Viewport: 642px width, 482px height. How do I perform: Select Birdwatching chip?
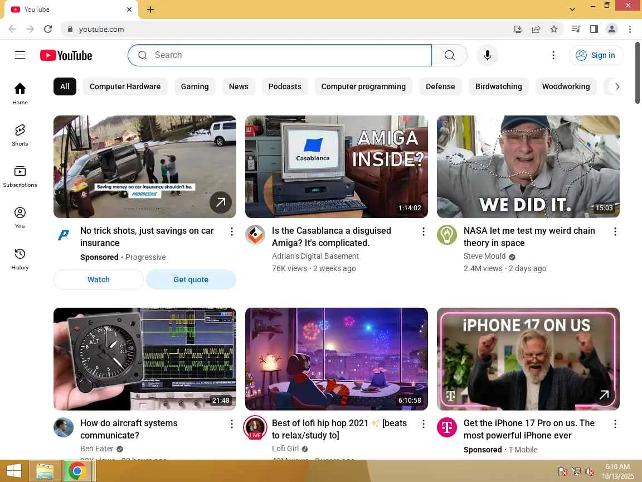click(499, 86)
